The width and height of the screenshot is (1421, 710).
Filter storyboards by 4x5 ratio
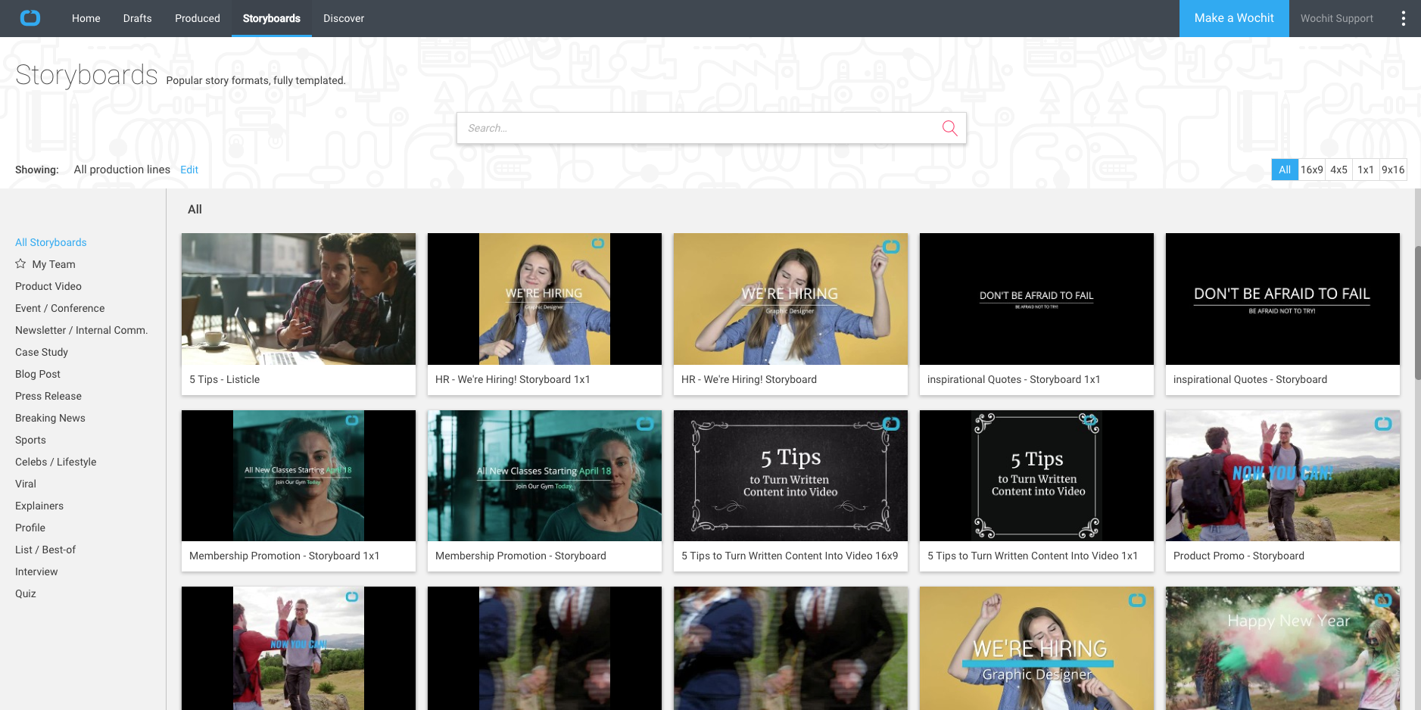(x=1339, y=170)
